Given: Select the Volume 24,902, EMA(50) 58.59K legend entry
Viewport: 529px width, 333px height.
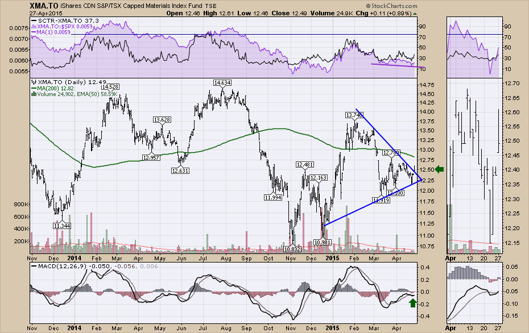Looking at the screenshot, I should [74, 94].
